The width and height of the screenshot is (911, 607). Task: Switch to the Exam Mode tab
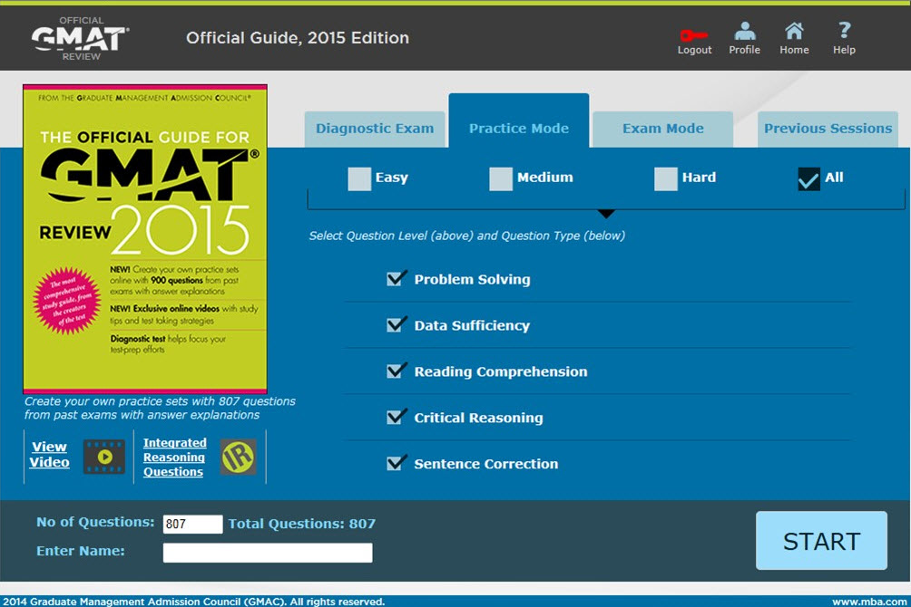(663, 129)
